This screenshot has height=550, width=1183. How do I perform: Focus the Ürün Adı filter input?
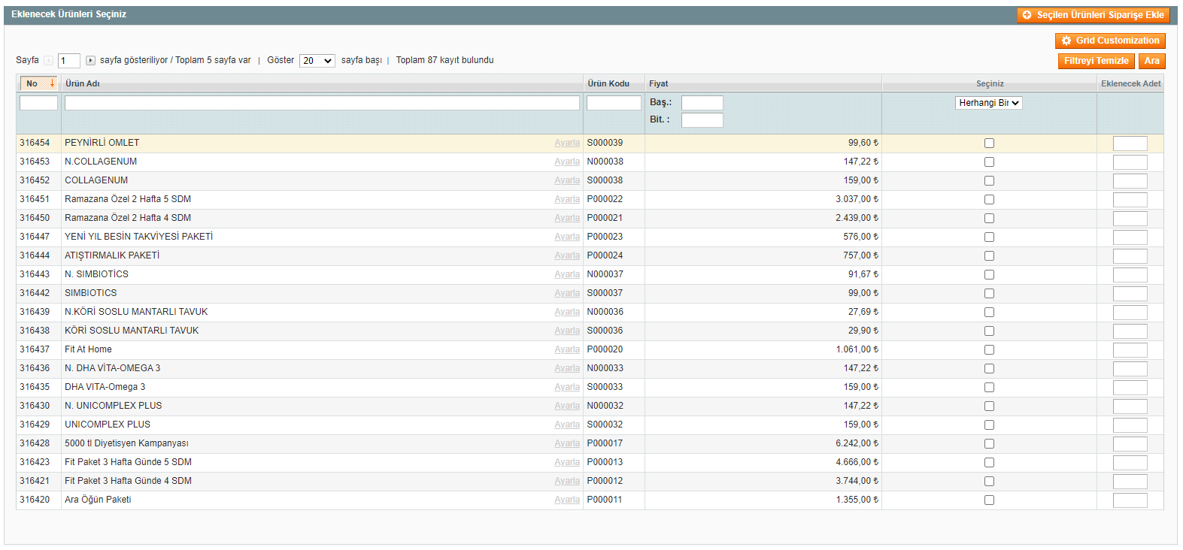322,103
